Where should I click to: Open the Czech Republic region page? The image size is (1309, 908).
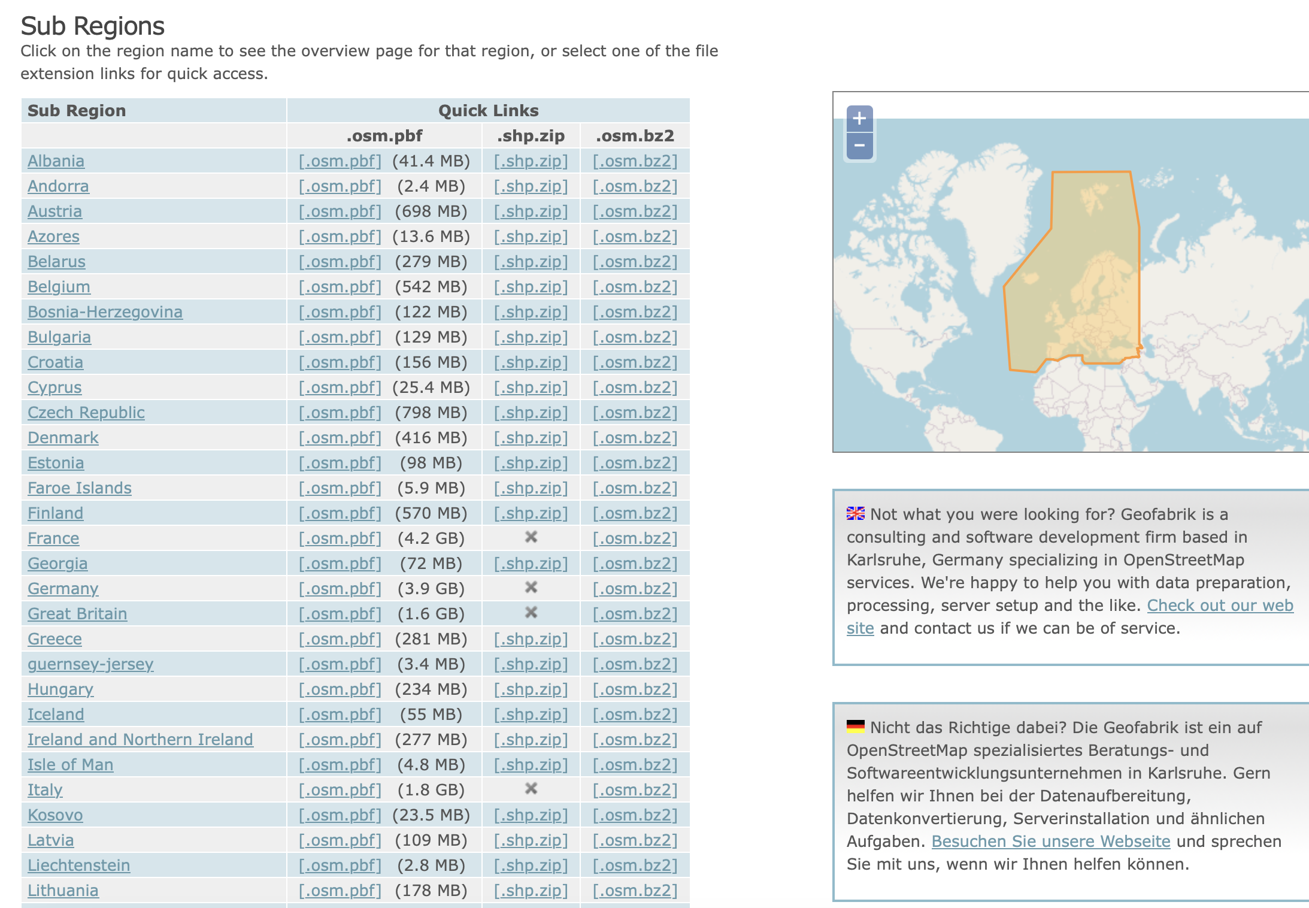pyautogui.click(x=86, y=413)
